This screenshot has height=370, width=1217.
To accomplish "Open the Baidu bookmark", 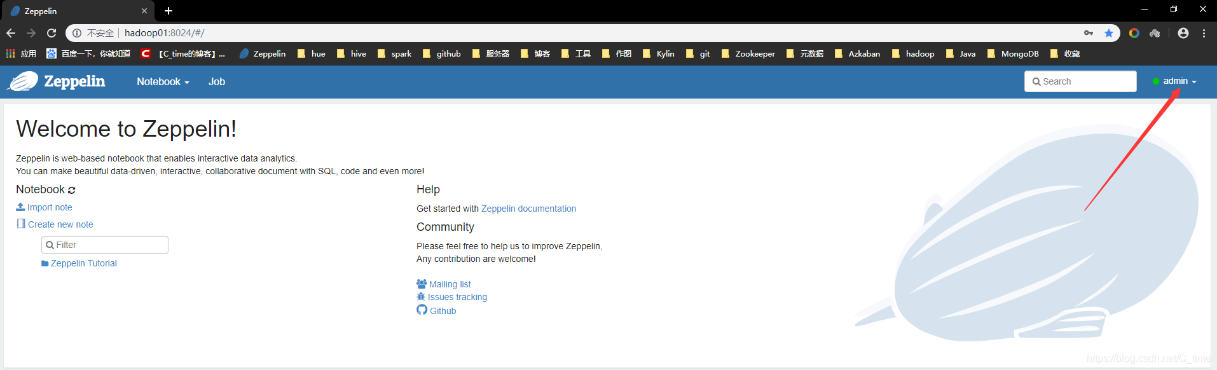I will tap(88, 54).
